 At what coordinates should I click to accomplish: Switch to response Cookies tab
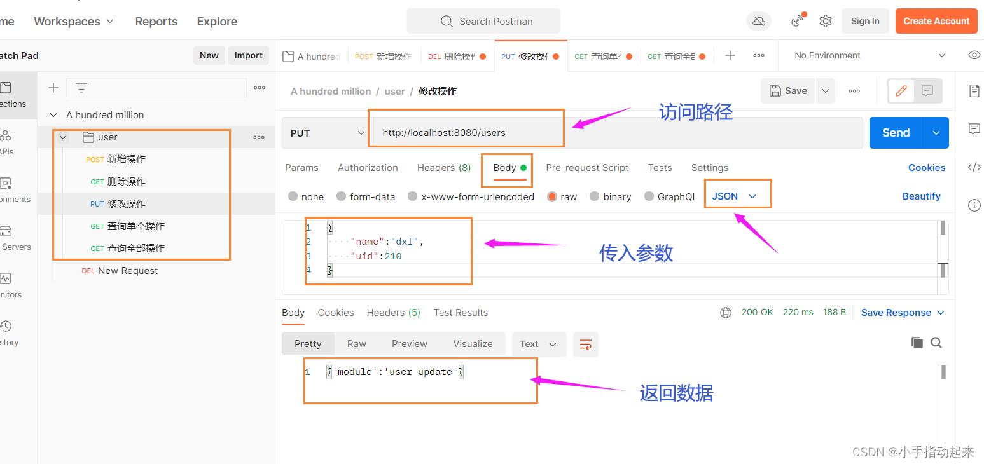tap(335, 313)
